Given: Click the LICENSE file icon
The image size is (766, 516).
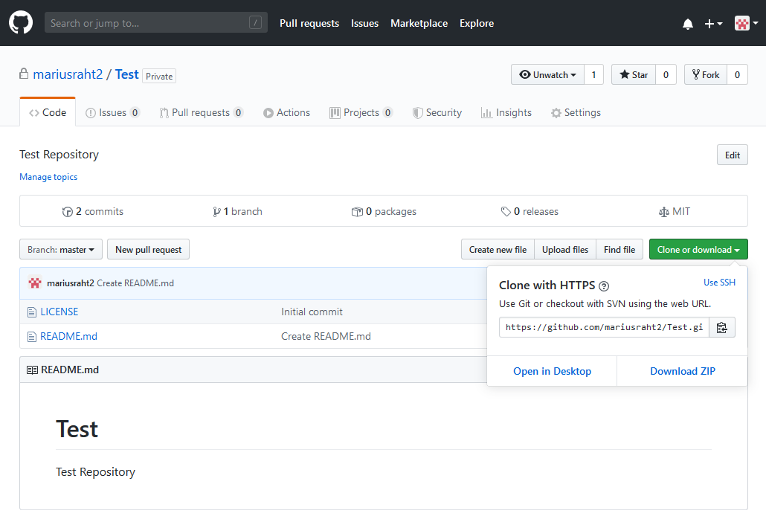Looking at the screenshot, I should [x=32, y=312].
